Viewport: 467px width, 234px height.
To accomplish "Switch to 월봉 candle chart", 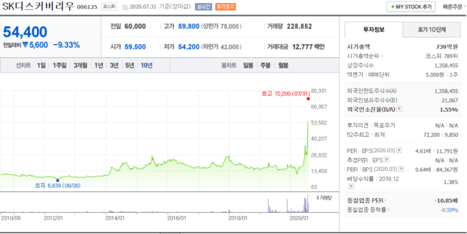I will tap(283, 65).
